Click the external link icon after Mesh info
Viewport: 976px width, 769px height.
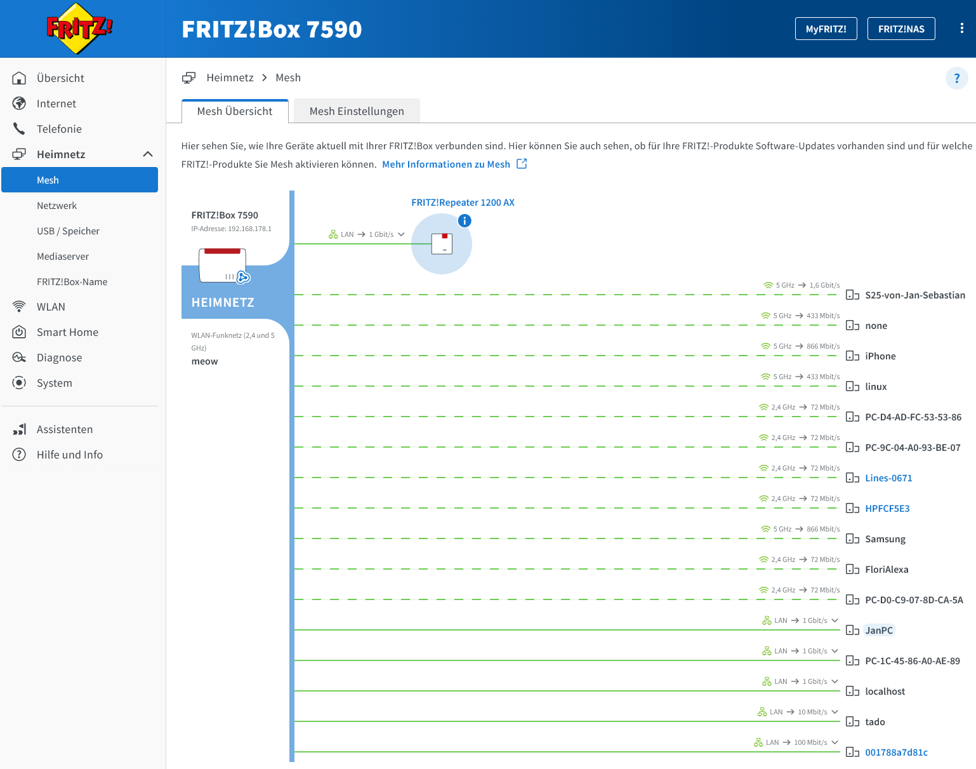pos(522,164)
